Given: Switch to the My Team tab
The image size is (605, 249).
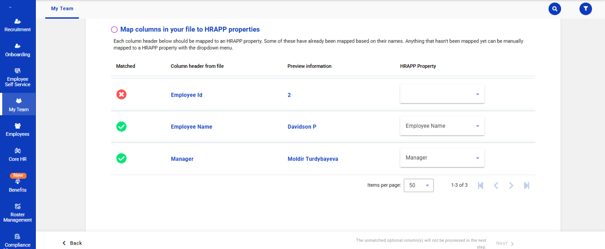Looking at the screenshot, I should pyautogui.click(x=62, y=9).
